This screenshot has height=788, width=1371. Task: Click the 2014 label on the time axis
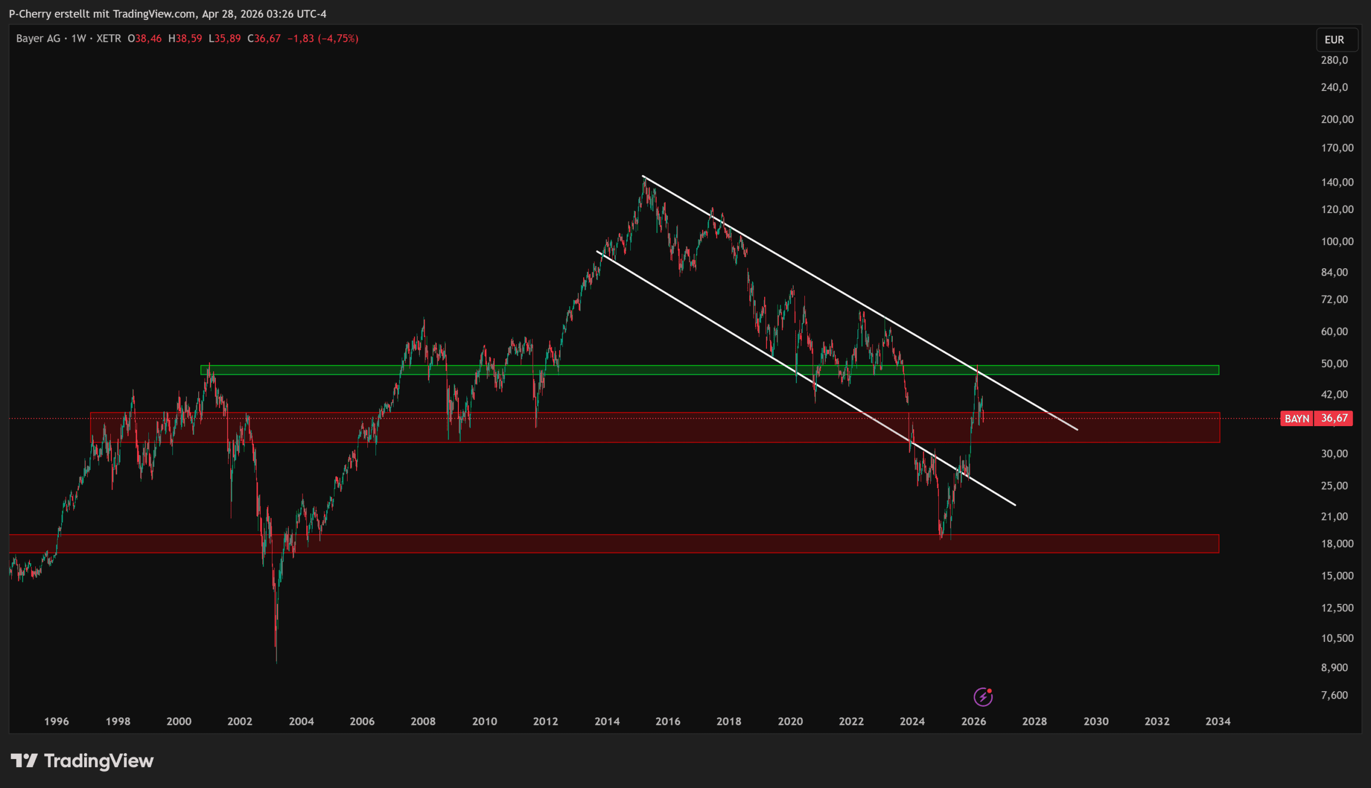click(607, 722)
